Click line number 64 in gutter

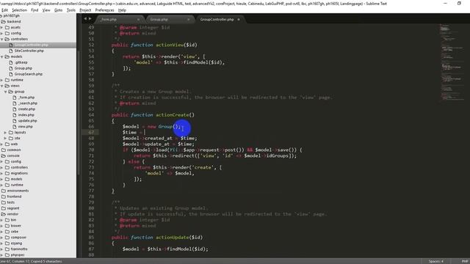pyautogui.click(x=91, y=115)
